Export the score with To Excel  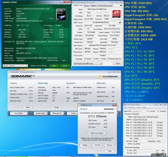[97, 145]
